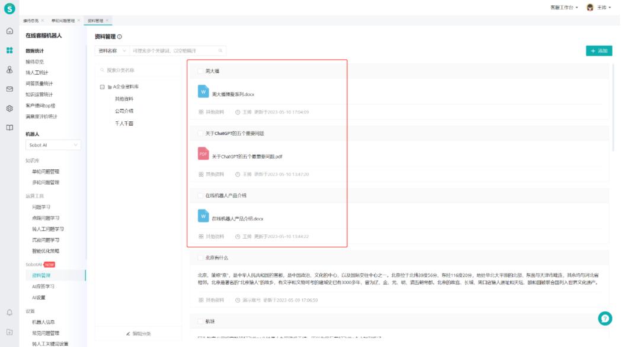
Task: Tick the 关于ChatGPT的五个重要问题 checkbox
Action: pyautogui.click(x=200, y=133)
